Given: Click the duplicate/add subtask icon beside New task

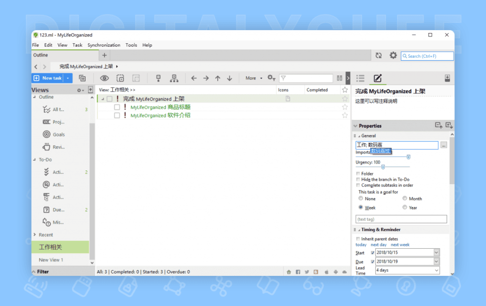Looking at the screenshot, I should 82,78.
